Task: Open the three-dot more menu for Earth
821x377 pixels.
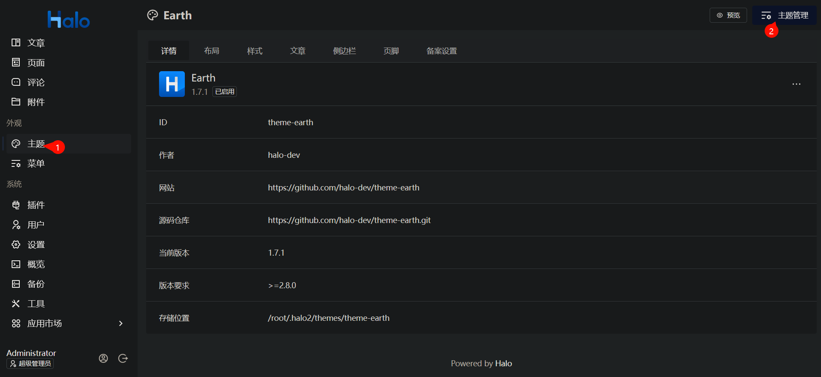Action: 796,84
